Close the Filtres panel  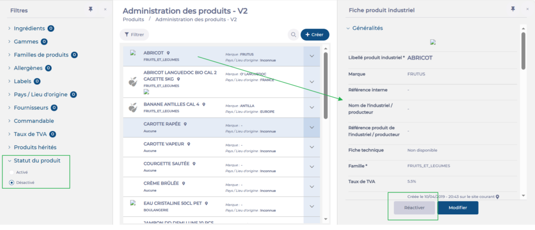(105, 9)
